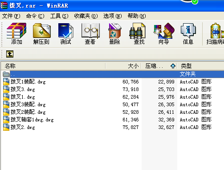Screen dimensions: 224x170
Task: Click packed size 26,305
Action: click(x=166, y=104)
